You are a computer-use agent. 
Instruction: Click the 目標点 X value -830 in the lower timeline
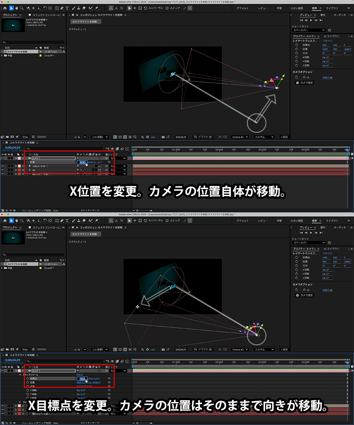point(81,379)
